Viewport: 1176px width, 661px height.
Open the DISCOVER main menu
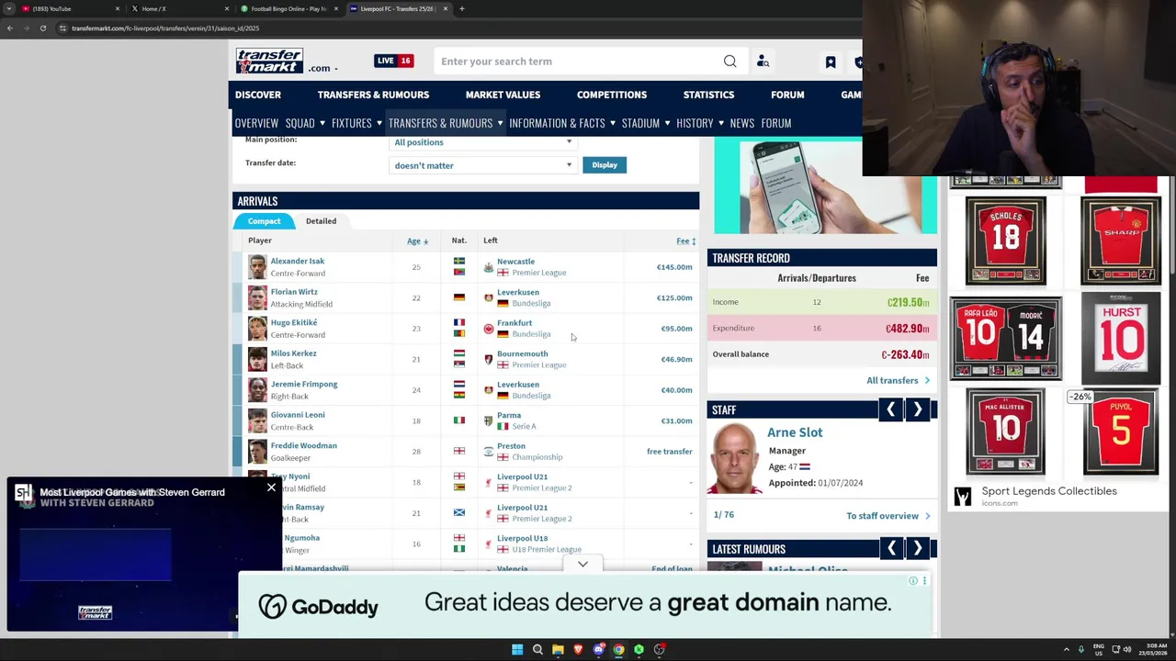coord(258,95)
